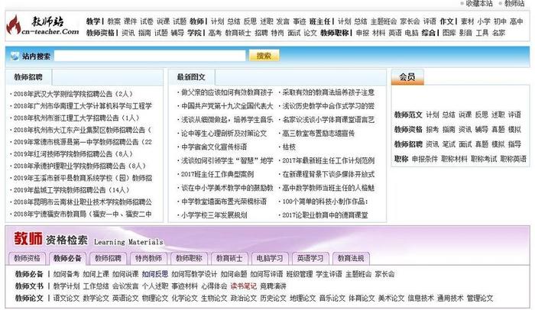The height and width of the screenshot is (310, 535).
Task: Select the 会员 tab
Action: [407, 77]
